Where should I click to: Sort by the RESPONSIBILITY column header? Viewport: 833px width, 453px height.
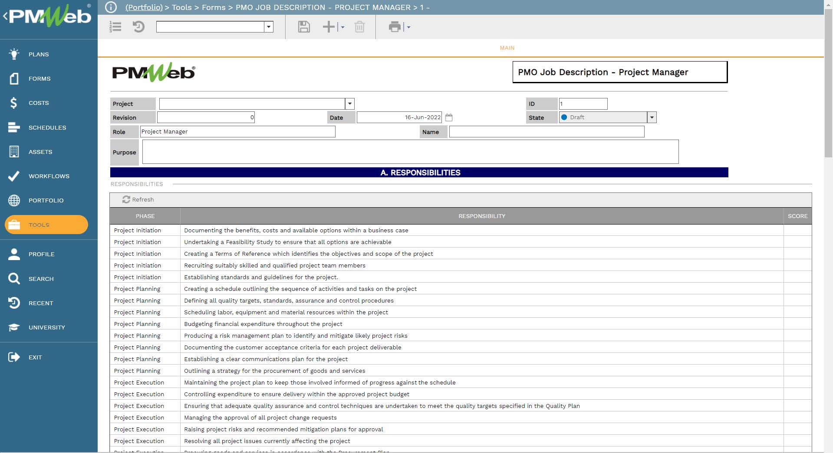(x=482, y=216)
